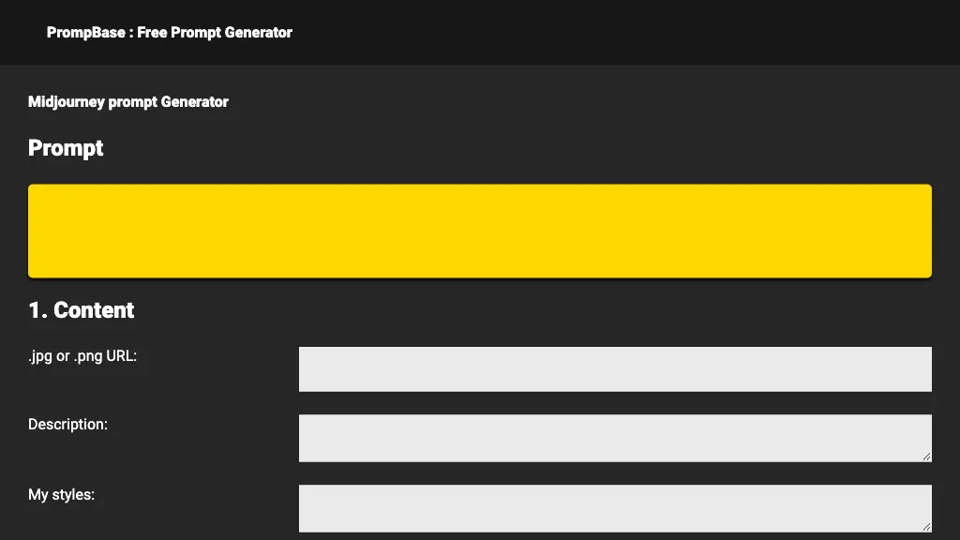Click the left end of the Description textarea
The height and width of the screenshot is (540, 960).
pyautogui.click(x=311, y=438)
